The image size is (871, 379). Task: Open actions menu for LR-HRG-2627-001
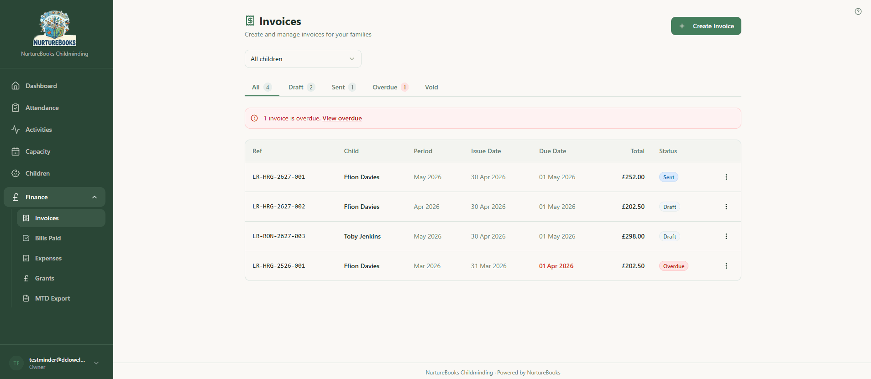point(726,177)
